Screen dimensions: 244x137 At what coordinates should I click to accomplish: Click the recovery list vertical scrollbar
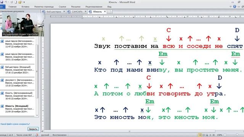37,72
